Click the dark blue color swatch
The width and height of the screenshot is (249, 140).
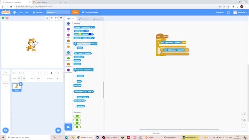pyautogui.click(x=90, y=34)
